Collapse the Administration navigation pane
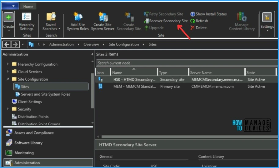Viewport: 279px width, 168px height. [x=92, y=54]
